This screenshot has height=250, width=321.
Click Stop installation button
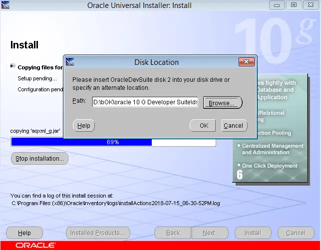coord(39,158)
